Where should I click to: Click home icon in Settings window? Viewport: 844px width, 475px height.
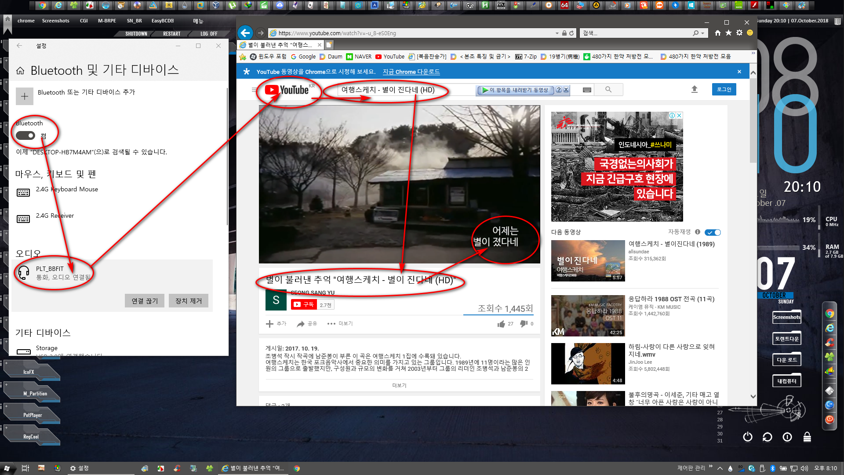(x=20, y=71)
